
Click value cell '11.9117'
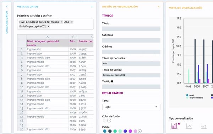click(86, 49)
